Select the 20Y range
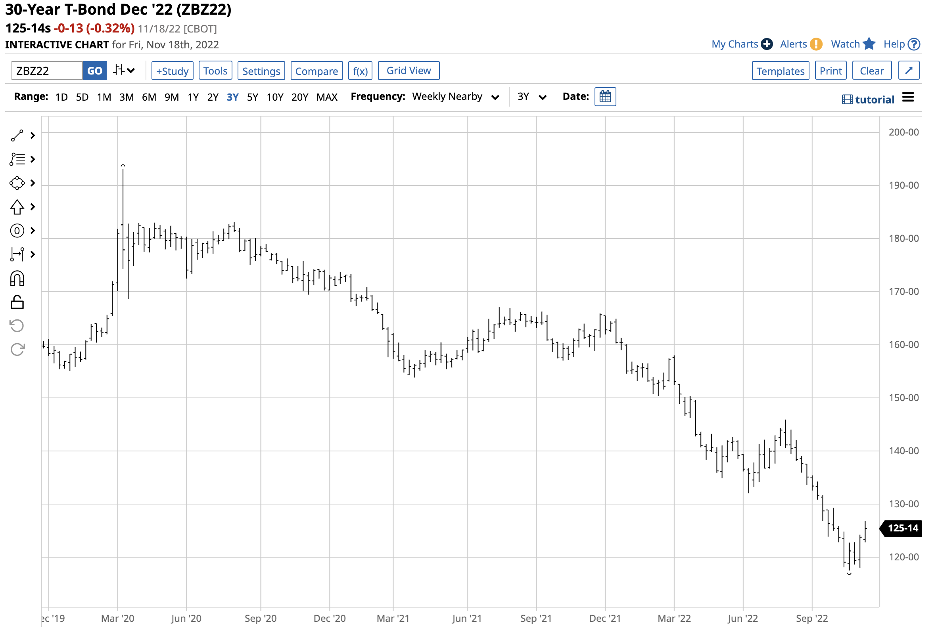 click(x=301, y=97)
